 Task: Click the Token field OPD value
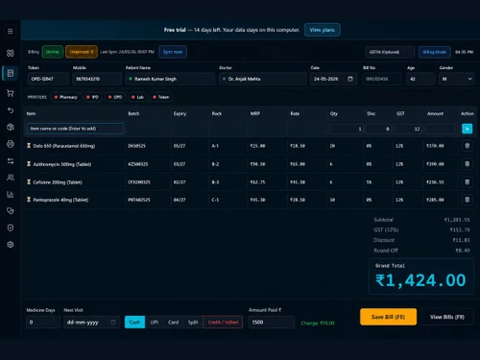click(x=48, y=79)
